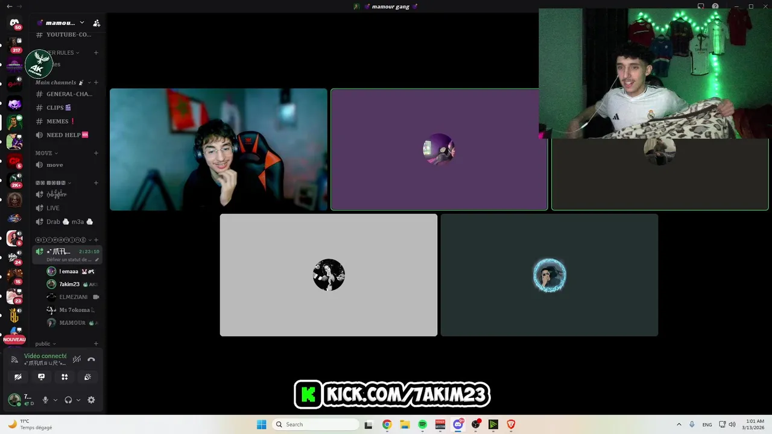
Task: Select user 7akim23 in voice list
Action: tap(73, 284)
